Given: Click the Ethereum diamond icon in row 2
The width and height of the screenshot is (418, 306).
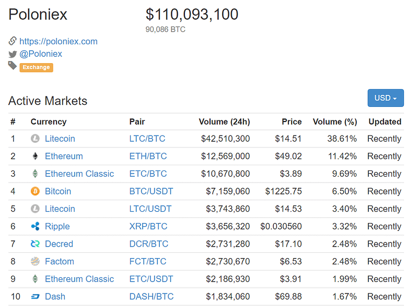Looking at the screenshot, I should pyautogui.click(x=35, y=156).
